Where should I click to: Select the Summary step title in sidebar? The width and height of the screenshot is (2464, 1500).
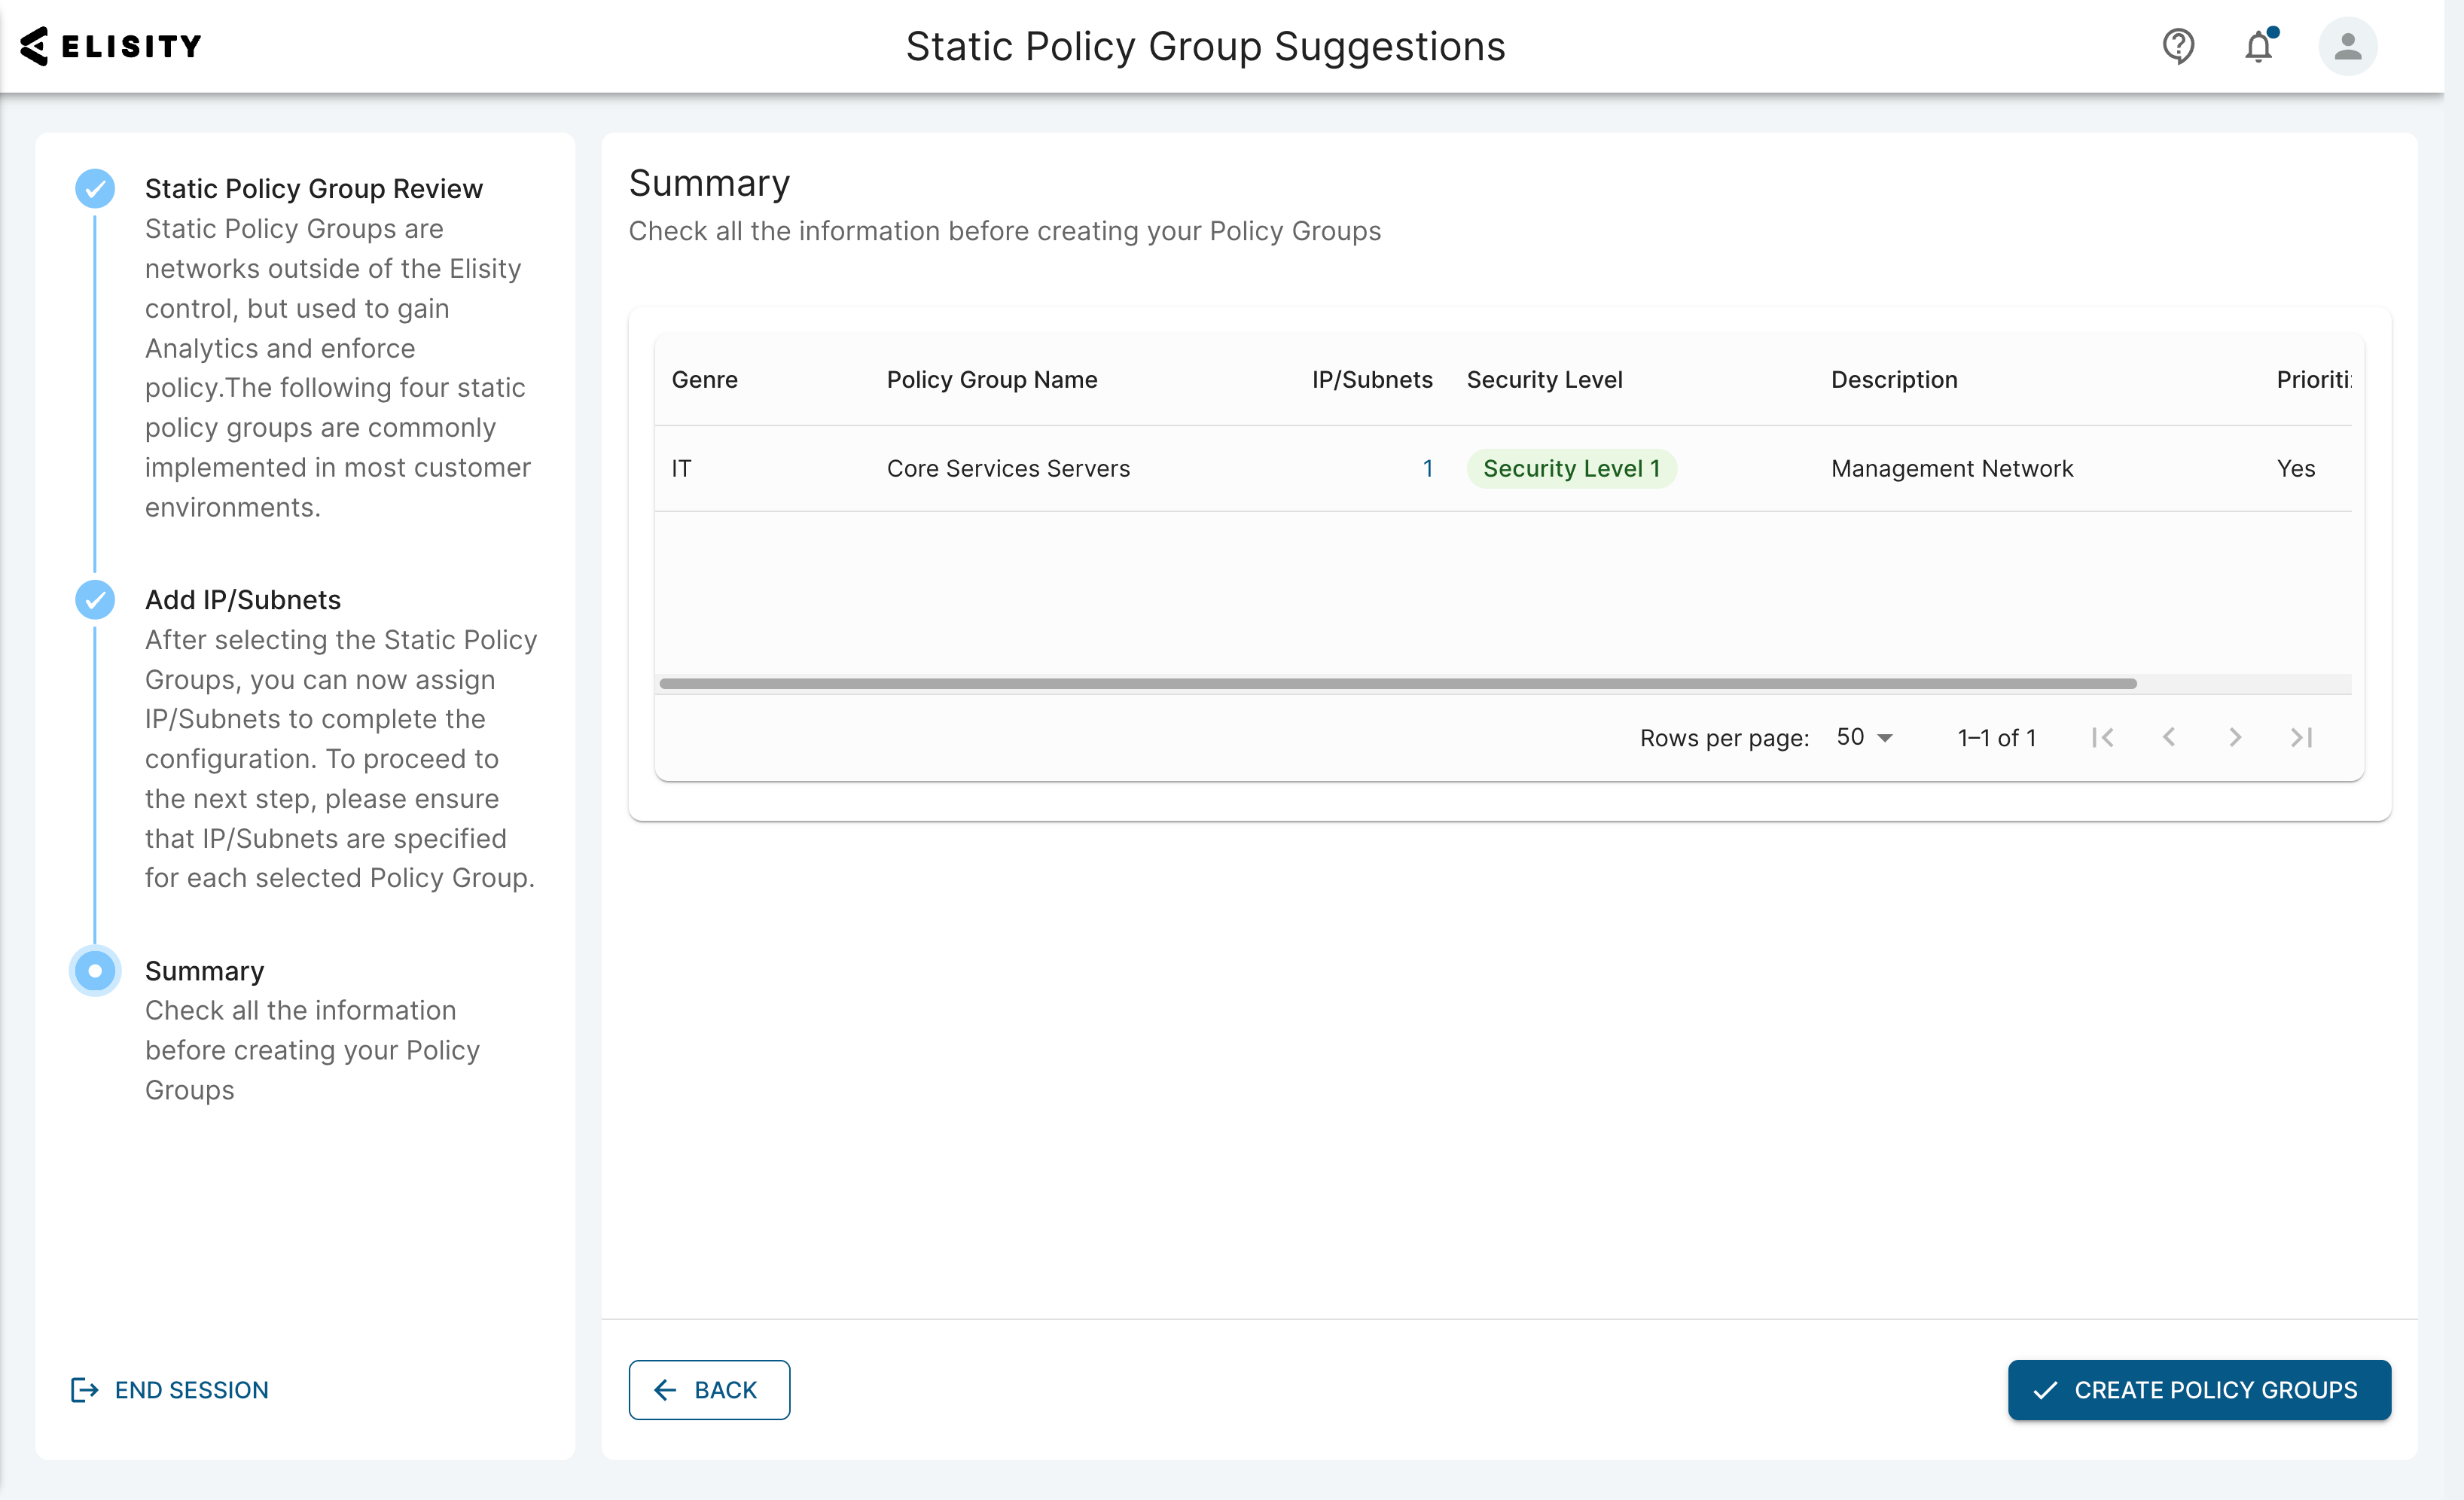205,970
